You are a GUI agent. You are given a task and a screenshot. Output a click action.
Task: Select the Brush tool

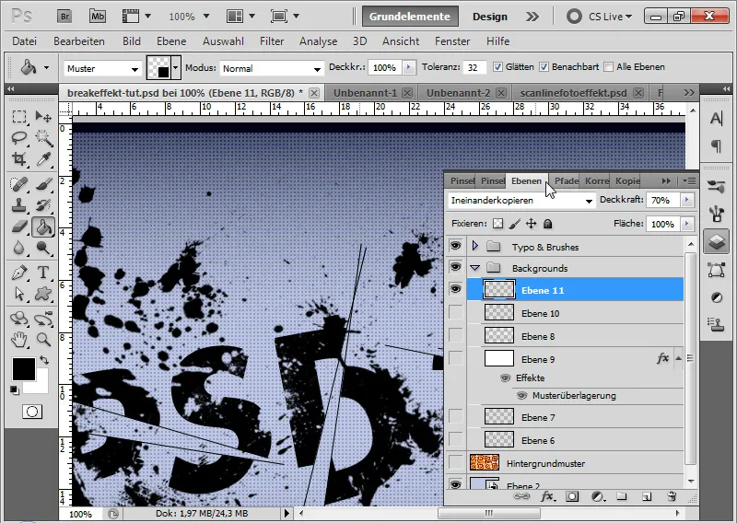click(x=43, y=184)
